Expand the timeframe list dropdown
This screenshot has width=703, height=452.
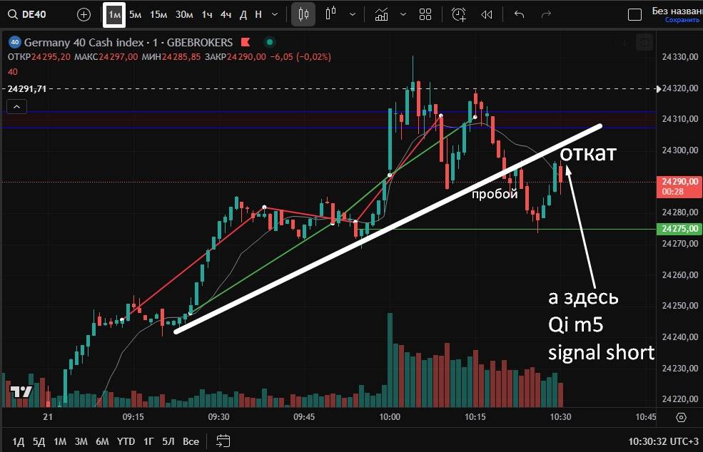(275, 15)
